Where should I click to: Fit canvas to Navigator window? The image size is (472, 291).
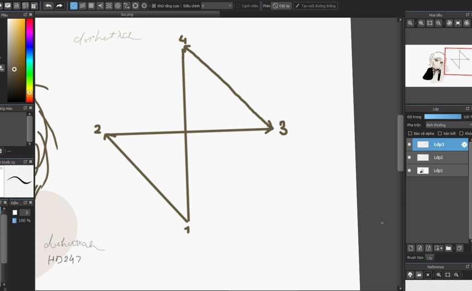tap(430, 23)
